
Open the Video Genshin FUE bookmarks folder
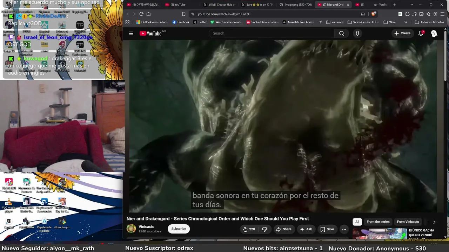(x=363, y=22)
